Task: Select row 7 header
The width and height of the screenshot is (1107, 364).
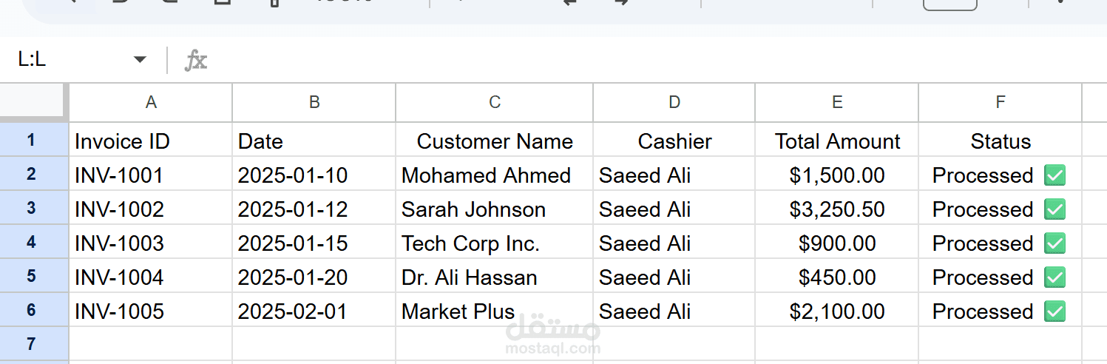Action: [x=31, y=344]
